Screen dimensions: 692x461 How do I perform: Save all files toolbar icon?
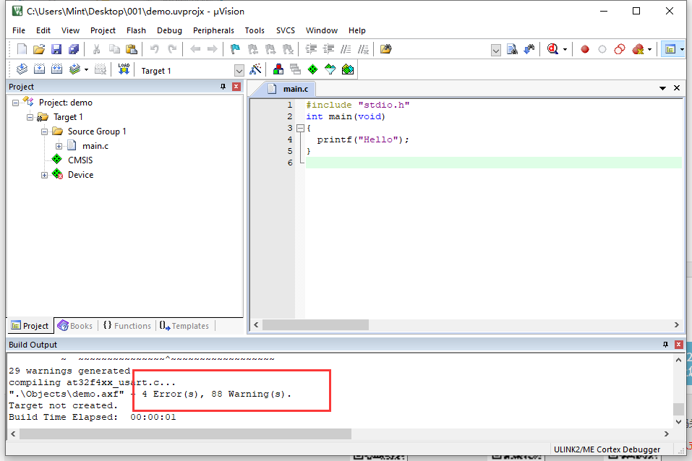point(74,49)
